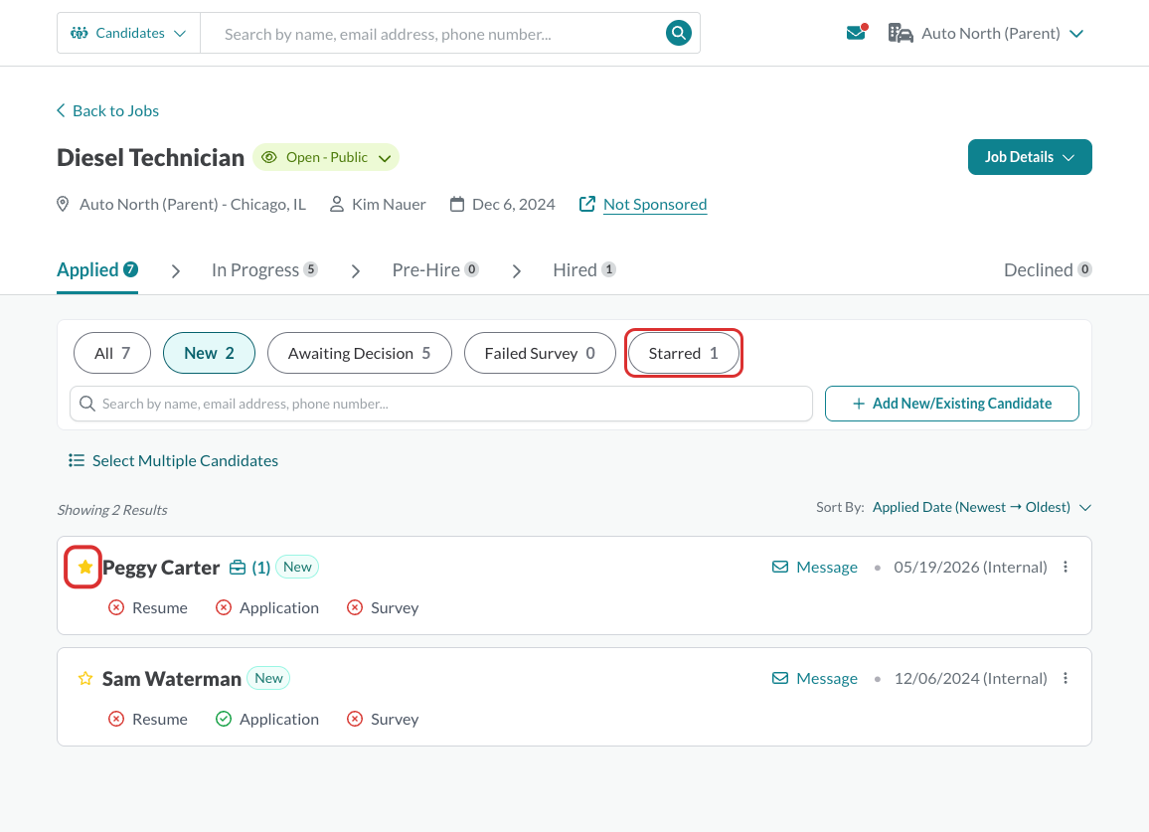Expand the Auto North (Parent) account dropdown
The height and width of the screenshot is (832, 1149).
tap(1075, 34)
